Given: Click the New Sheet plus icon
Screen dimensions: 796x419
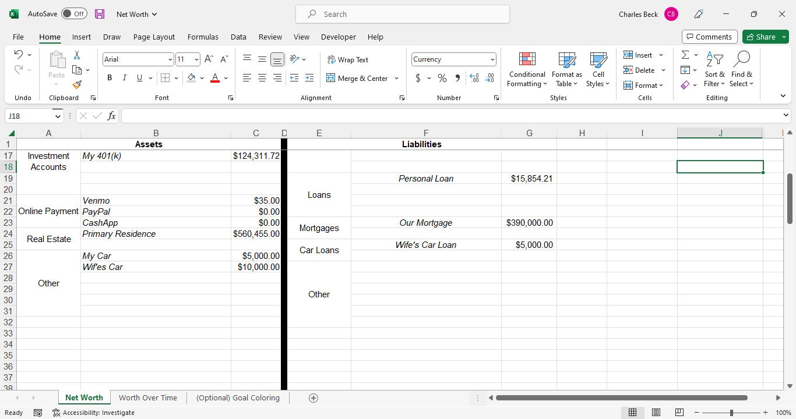Looking at the screenshot, I should (x=314, y=398).
